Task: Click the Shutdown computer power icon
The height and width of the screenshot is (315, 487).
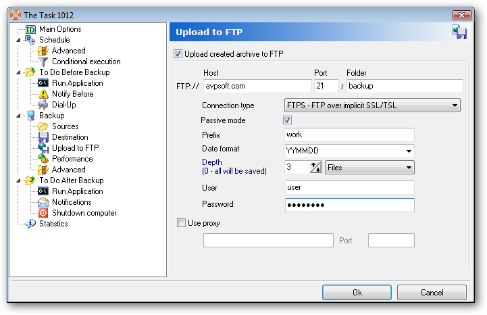Action: (43, 213)
